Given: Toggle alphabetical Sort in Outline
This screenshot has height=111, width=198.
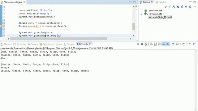Looking at the screenshot, I should tap(174, 7).
